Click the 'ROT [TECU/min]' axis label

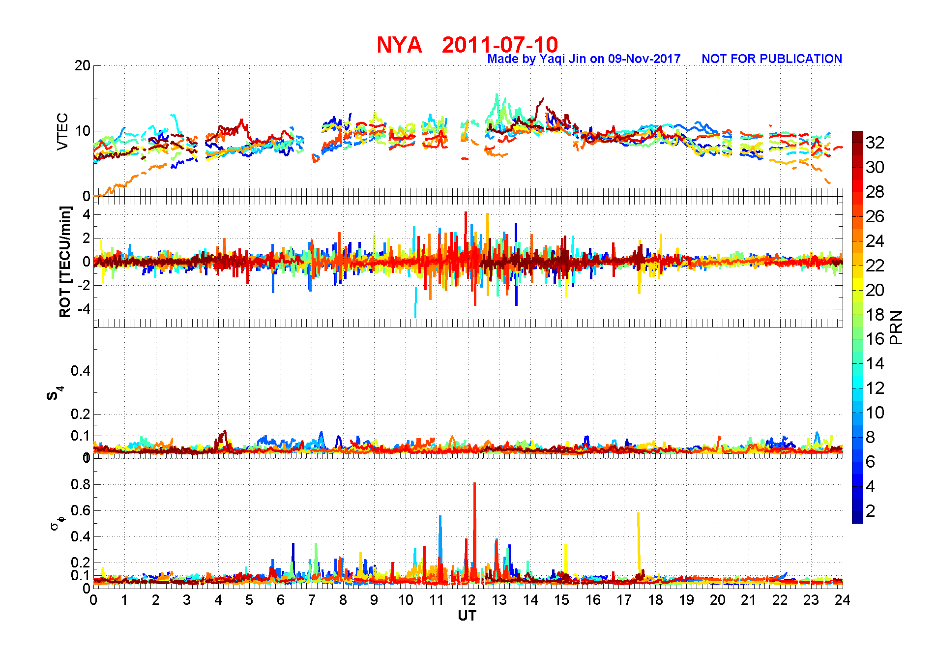65,262
